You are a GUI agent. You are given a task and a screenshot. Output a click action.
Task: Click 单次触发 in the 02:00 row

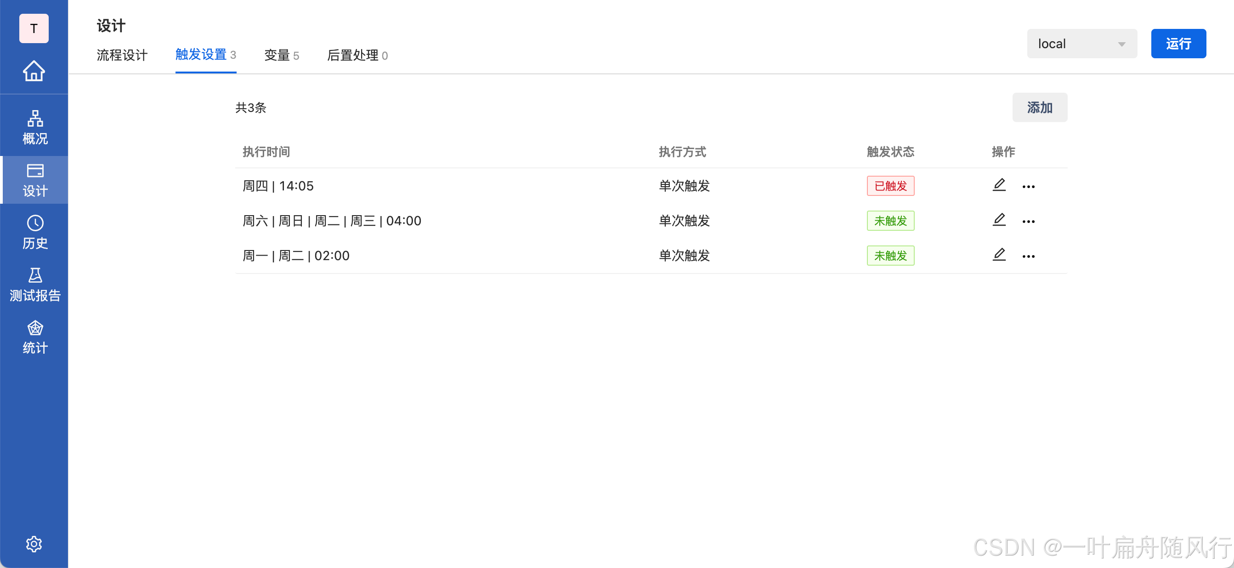click(684, 256)
